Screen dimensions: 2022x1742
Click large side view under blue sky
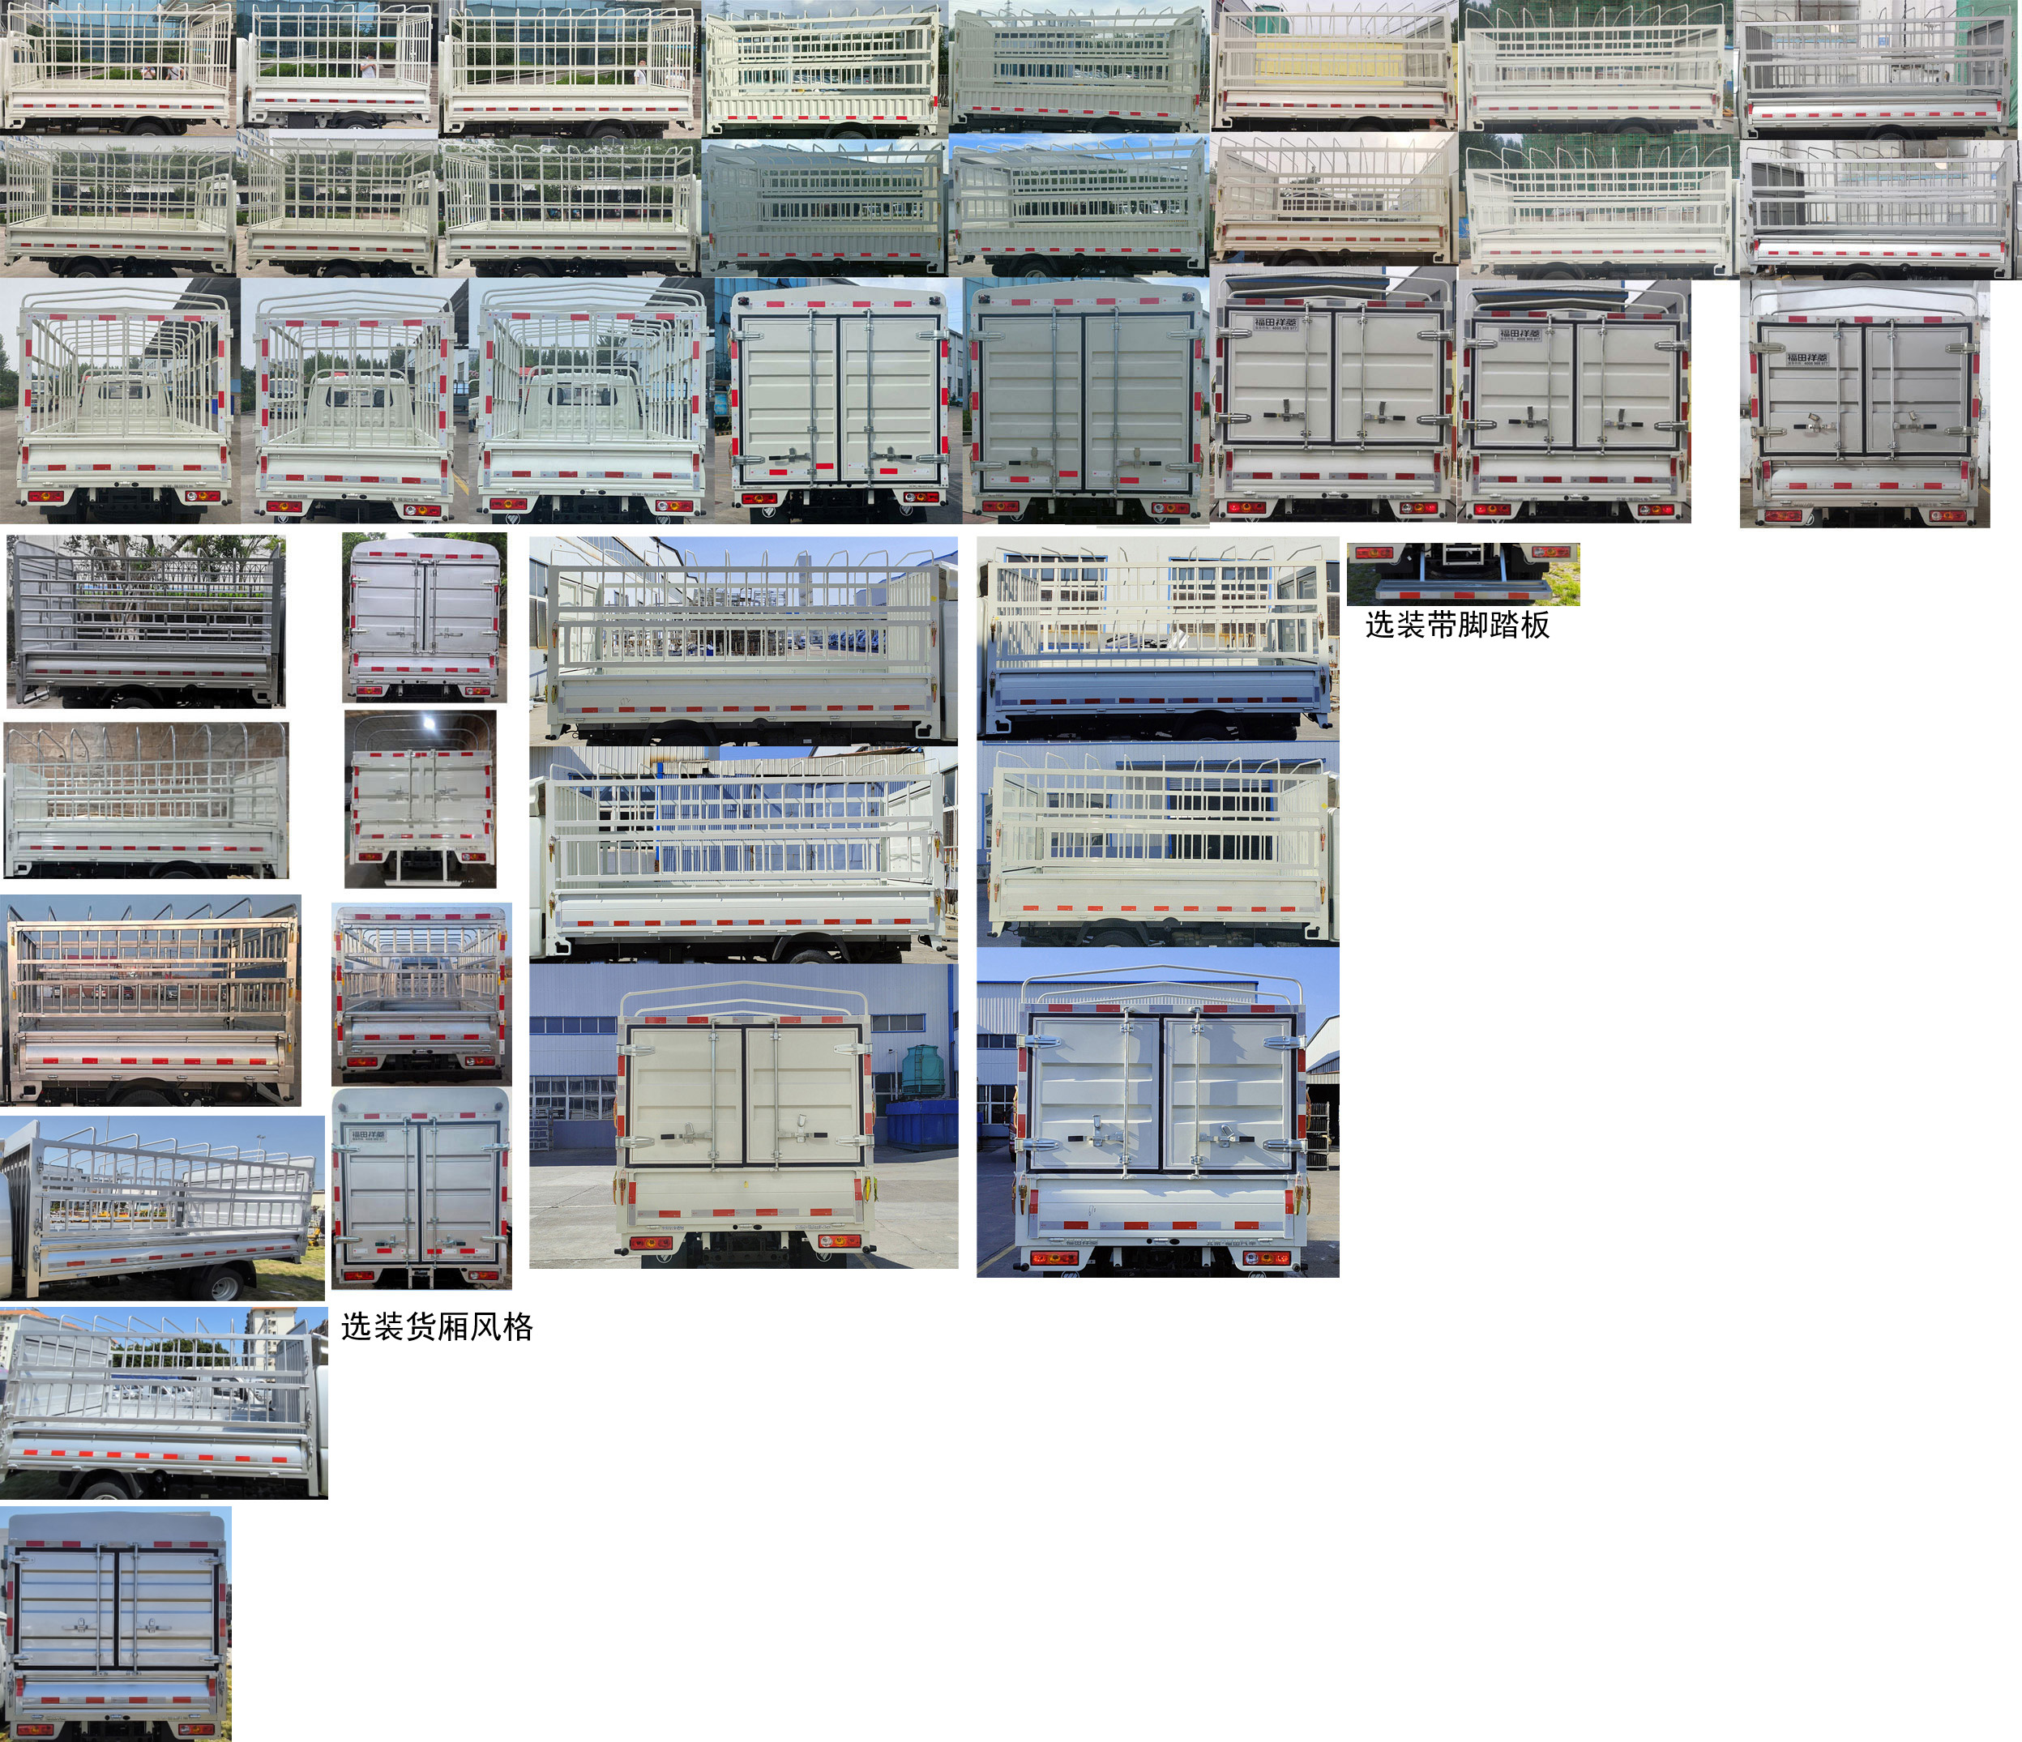(742, 640)
